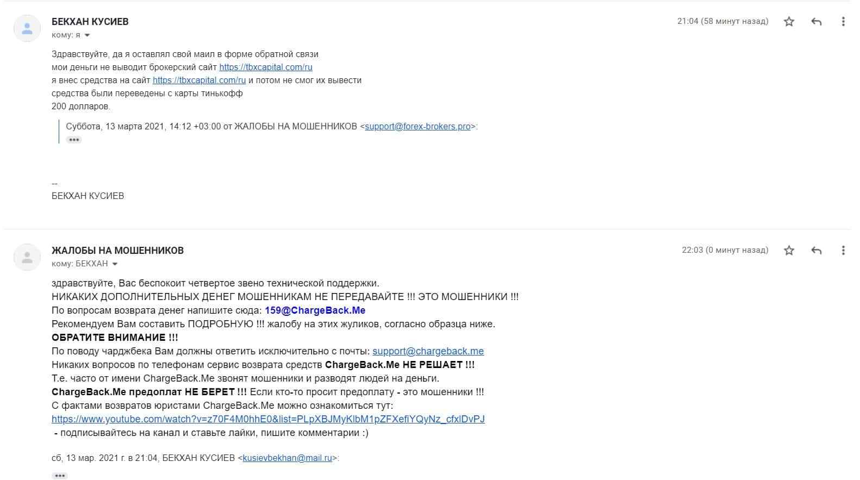Viewport: 860px width, 480px height.
Task: Click ЖАЛОБЫ НА МОШЕННИКОВ sender avatar
Action: click(27, 257)
